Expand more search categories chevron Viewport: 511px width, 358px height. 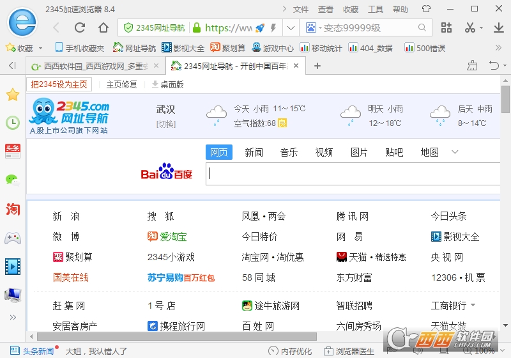click(x=455, y=152)
